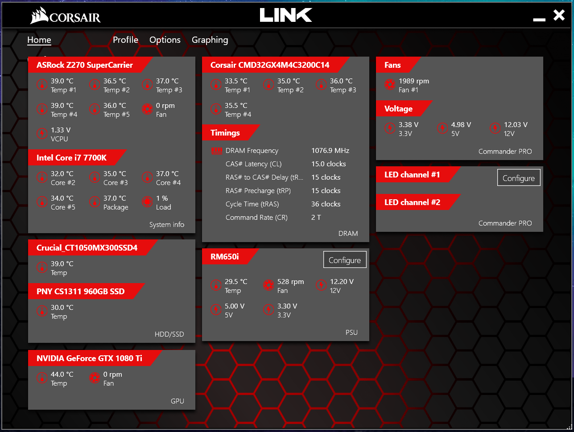Click the DRAM Frequency memory module icon

pyautogui.click(x=216, y=151)
